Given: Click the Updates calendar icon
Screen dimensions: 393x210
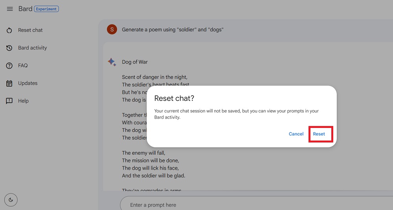Looking at the screenshot, I should click(9, 83).
